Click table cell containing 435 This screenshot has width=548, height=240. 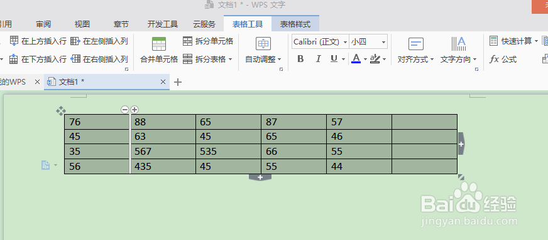[x=163, y=167]
